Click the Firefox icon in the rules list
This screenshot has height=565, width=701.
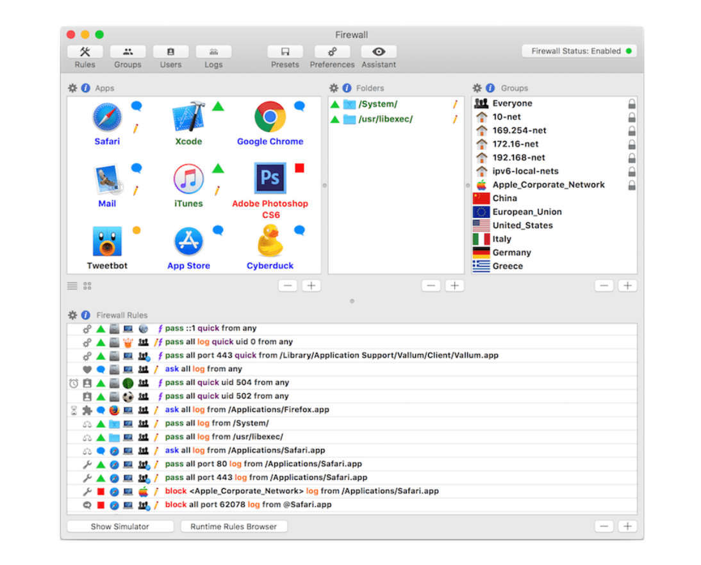115,410
